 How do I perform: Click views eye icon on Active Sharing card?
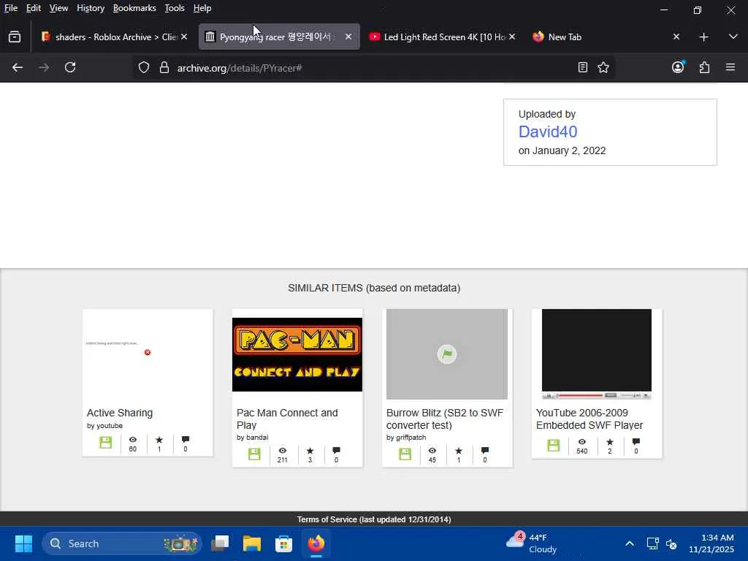[x=133, y=440]
